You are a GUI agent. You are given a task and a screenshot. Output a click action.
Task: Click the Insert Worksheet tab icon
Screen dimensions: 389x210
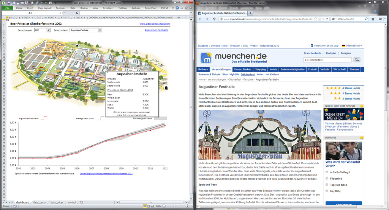click(81, 202)
